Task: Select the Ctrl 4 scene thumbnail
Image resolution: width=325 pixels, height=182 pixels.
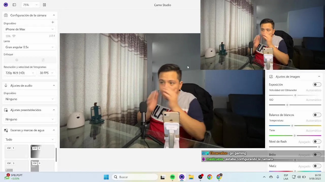Action: tap(42, 166)
